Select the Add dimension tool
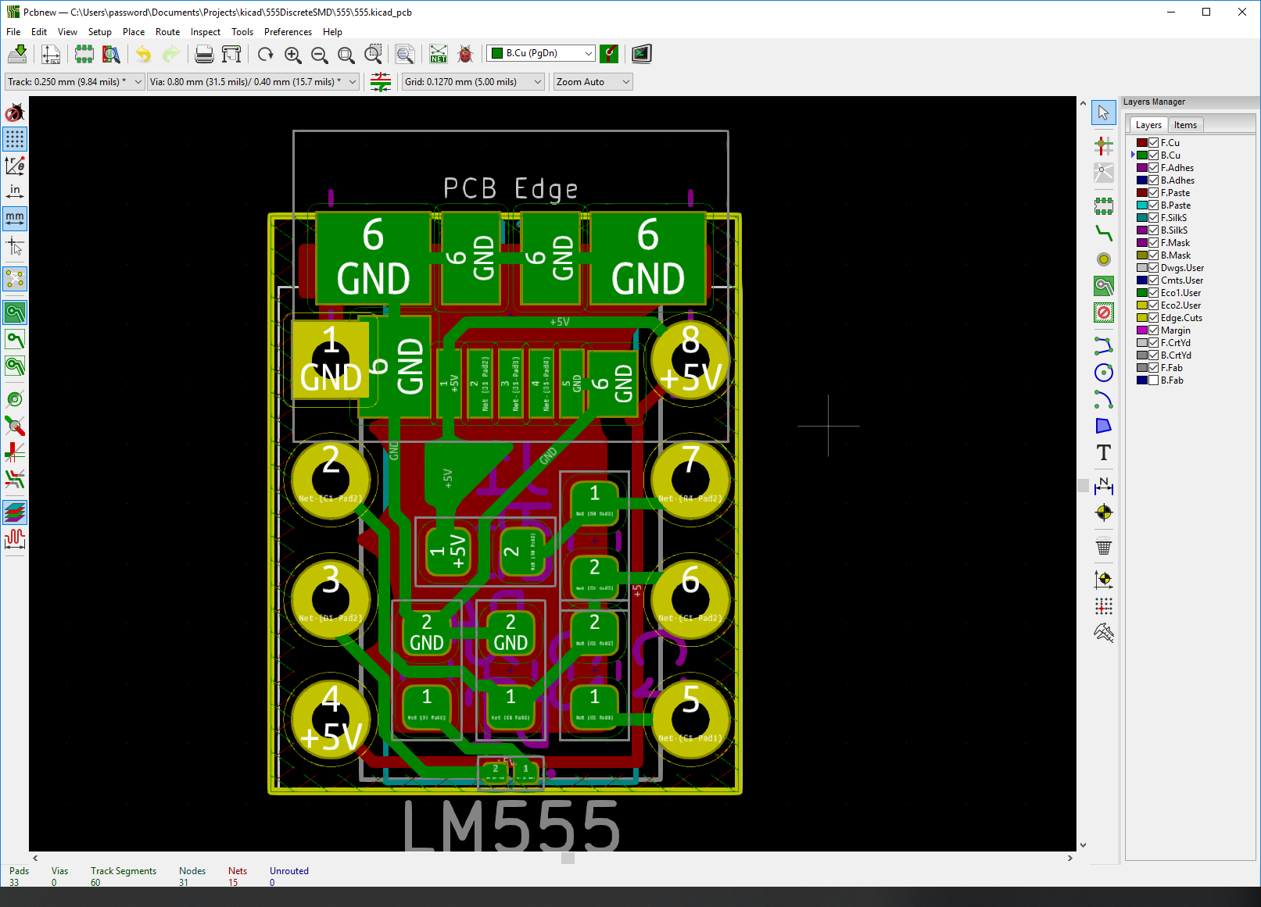 coord(1103,486)
